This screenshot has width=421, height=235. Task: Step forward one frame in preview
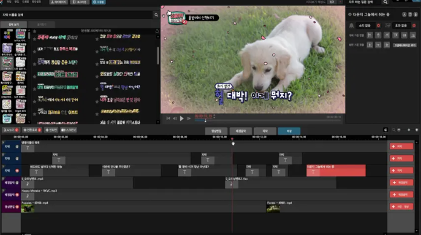189,118
